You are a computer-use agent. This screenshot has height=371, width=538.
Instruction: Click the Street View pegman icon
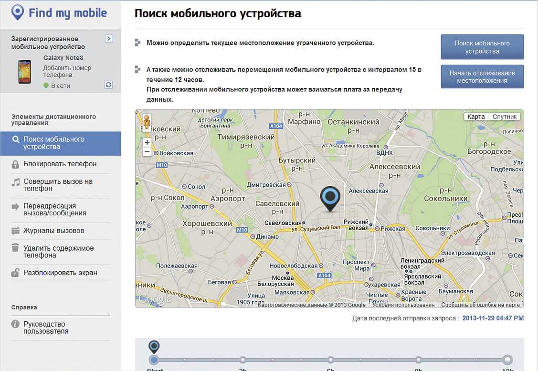147,123
